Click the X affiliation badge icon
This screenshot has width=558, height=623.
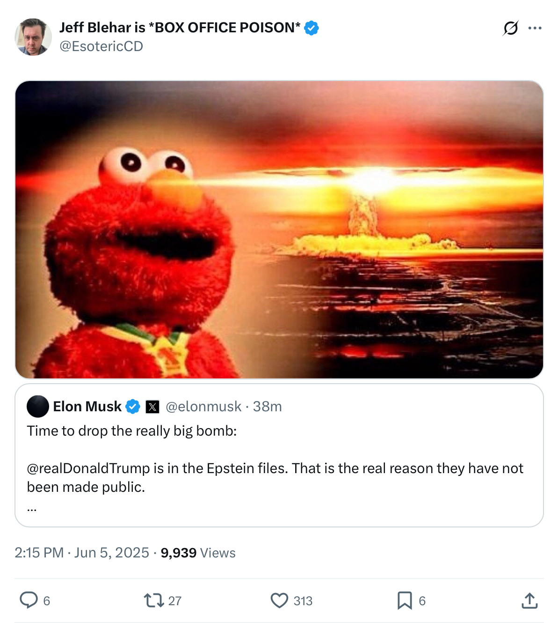click(x=152, y=407)
